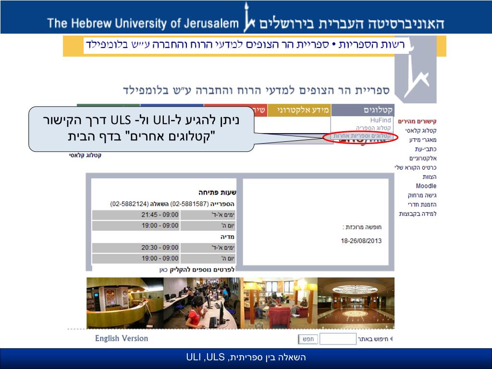Click the חופשה מרוכזת notice text
Viewport: 492px width, 369px height.
tap(362, 227)
